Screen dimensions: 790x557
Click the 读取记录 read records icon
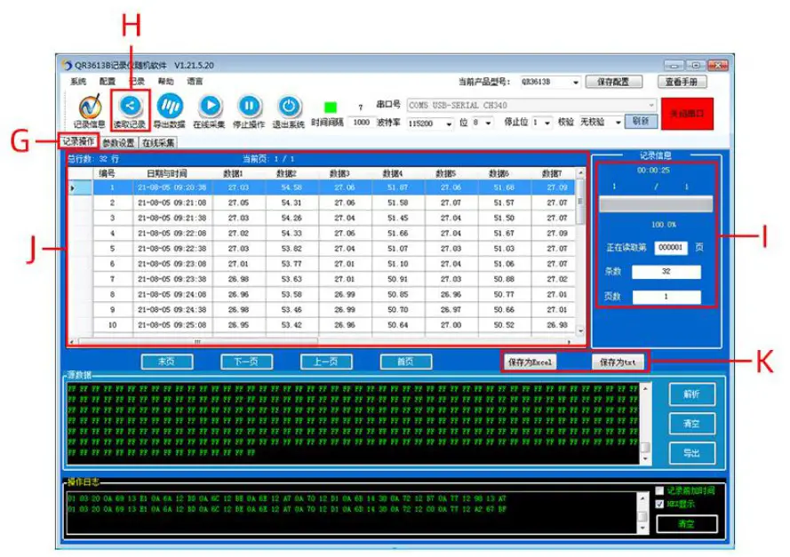pyautogui.click(x=131, y=107)
